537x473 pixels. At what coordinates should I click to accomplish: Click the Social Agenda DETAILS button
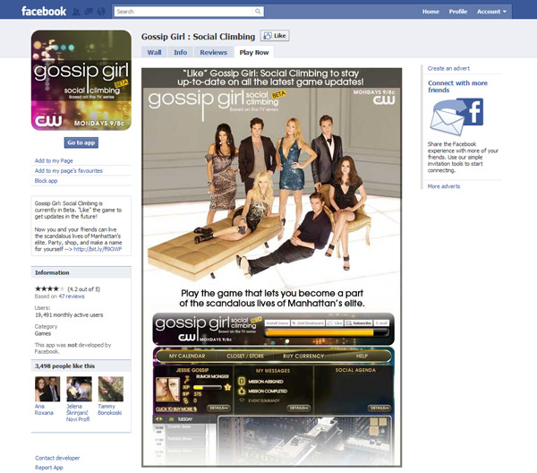tap(379, 408)
